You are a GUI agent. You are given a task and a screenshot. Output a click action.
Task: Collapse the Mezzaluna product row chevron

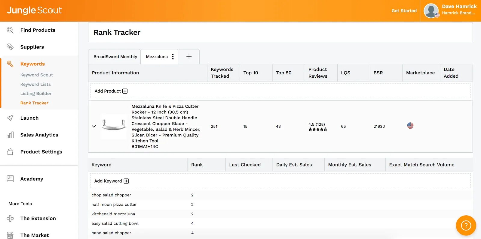coord(94,126)
